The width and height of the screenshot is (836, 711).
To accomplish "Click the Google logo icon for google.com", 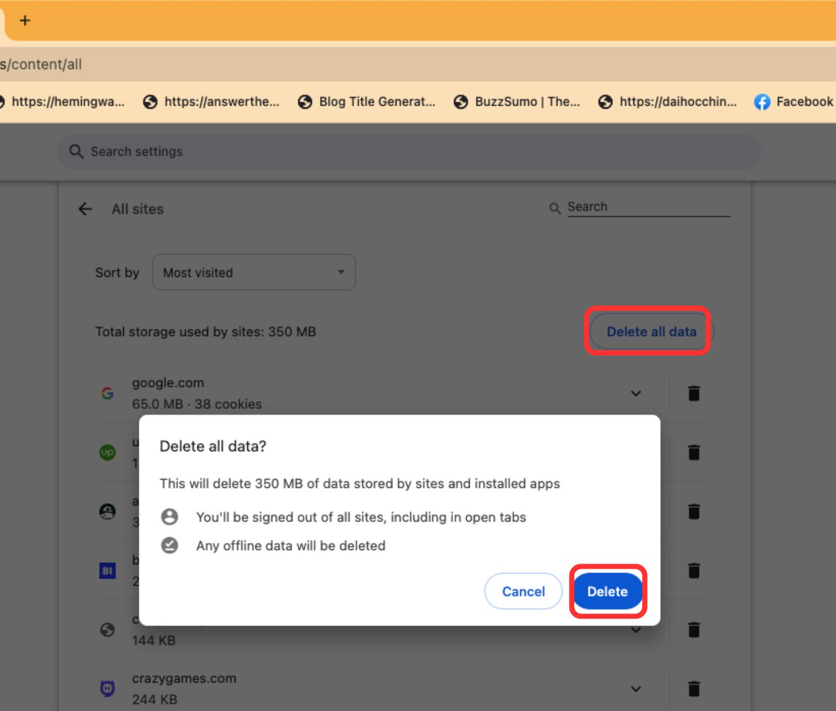I will tap(107, 393).
